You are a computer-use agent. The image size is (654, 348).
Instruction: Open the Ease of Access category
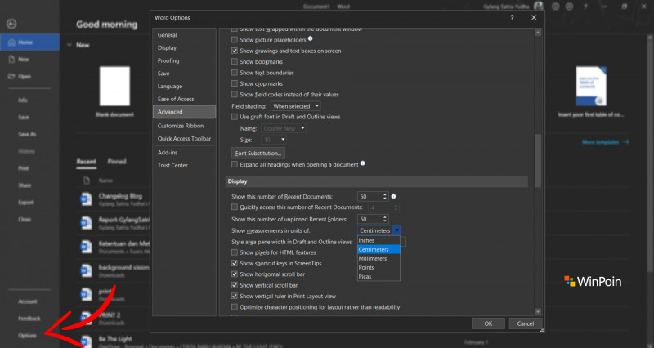point(184,99)
